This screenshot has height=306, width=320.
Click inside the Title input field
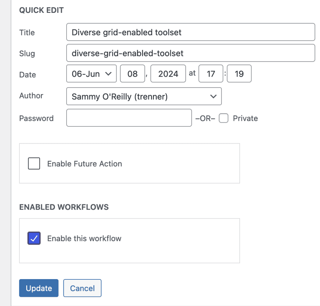coord(191,32)
